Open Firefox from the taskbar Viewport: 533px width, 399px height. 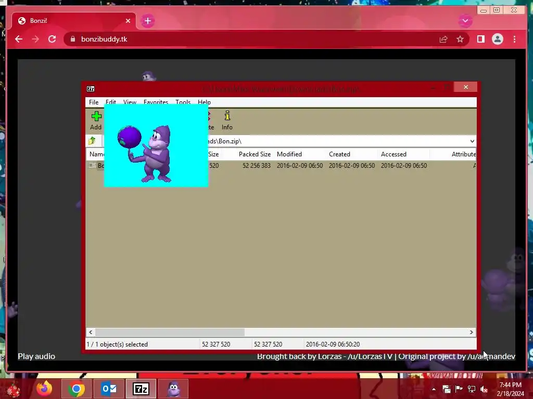(44, 389)
